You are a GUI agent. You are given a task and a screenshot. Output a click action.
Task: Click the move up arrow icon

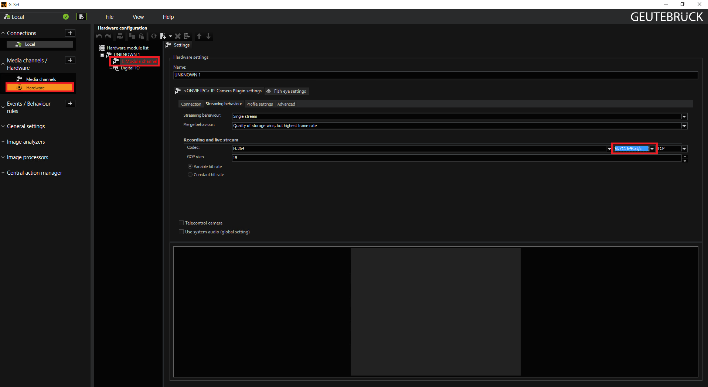click(x=199, y=36)
